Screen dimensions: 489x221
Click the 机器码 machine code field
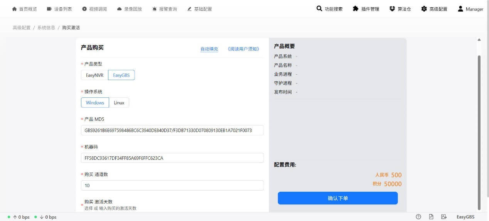(172, 158)
